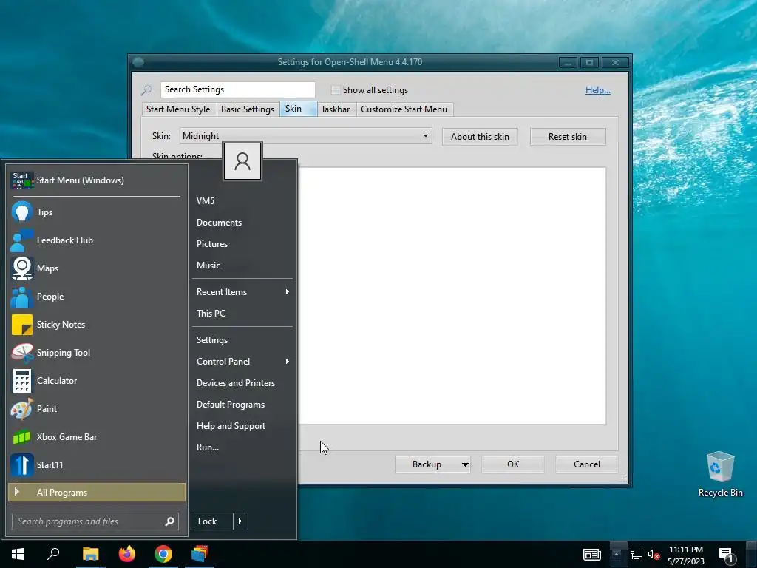
Task: Click the search magnifier in start menu
Action: [169, 521]
